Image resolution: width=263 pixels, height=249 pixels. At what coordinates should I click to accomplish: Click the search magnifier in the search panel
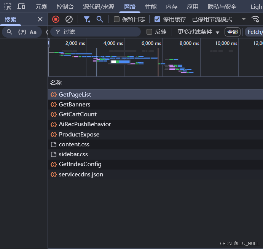pos(10,32)
